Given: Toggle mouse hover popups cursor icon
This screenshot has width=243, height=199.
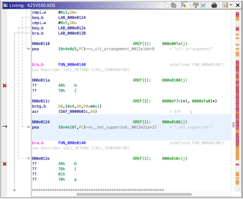Looking at the screenshot, I should coord(184,5).
